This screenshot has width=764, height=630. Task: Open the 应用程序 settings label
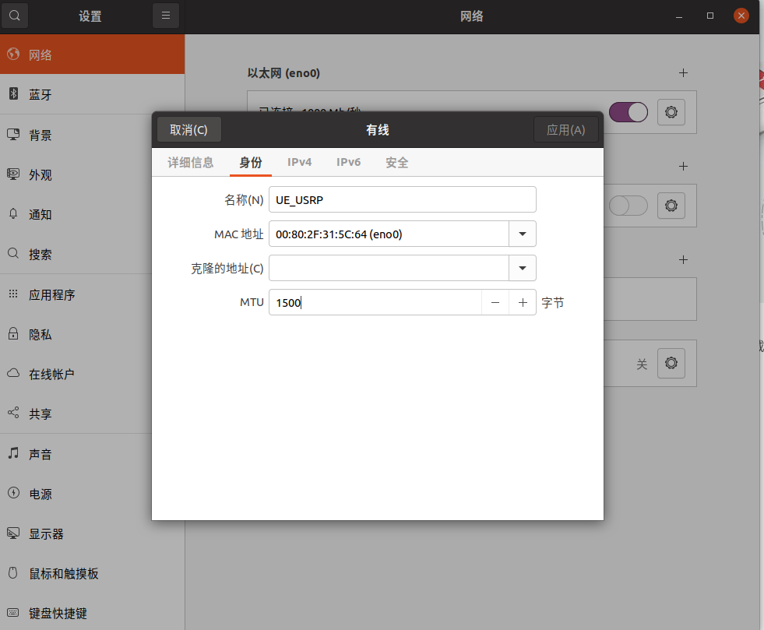[52, 295]
